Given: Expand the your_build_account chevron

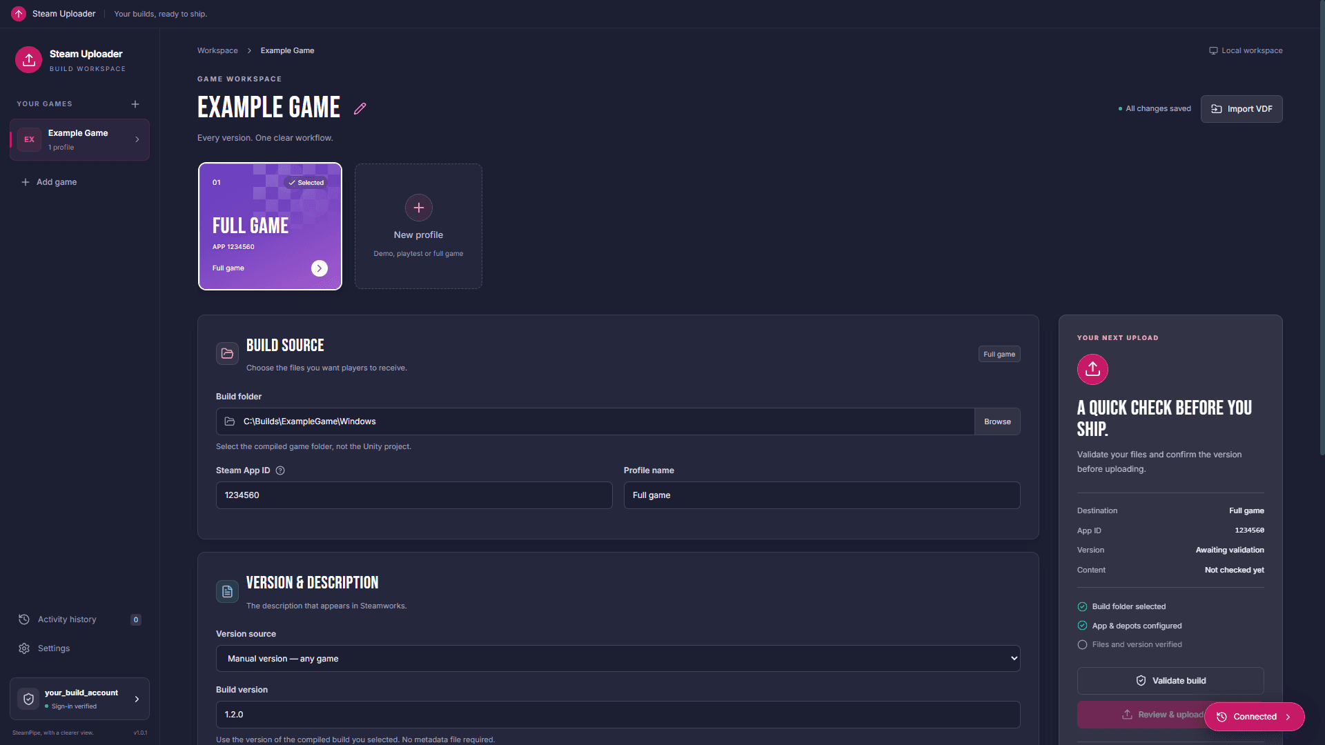Looking at the screenshot, I should (x=137, y=699).
